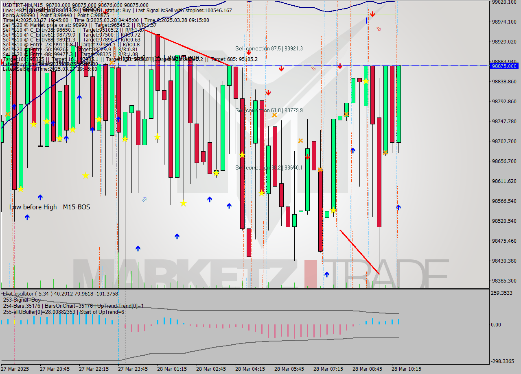The image size is (521, 374).
Task: Select the Low before High M15-BOS label
Action: [x=49, y=207]
